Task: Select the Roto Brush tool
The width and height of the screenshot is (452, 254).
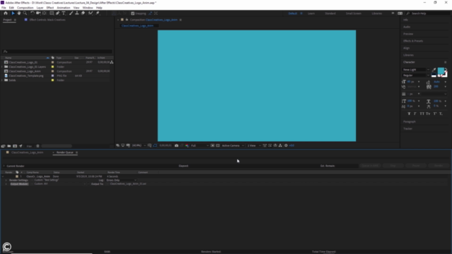Action: (x=90, y=13)
